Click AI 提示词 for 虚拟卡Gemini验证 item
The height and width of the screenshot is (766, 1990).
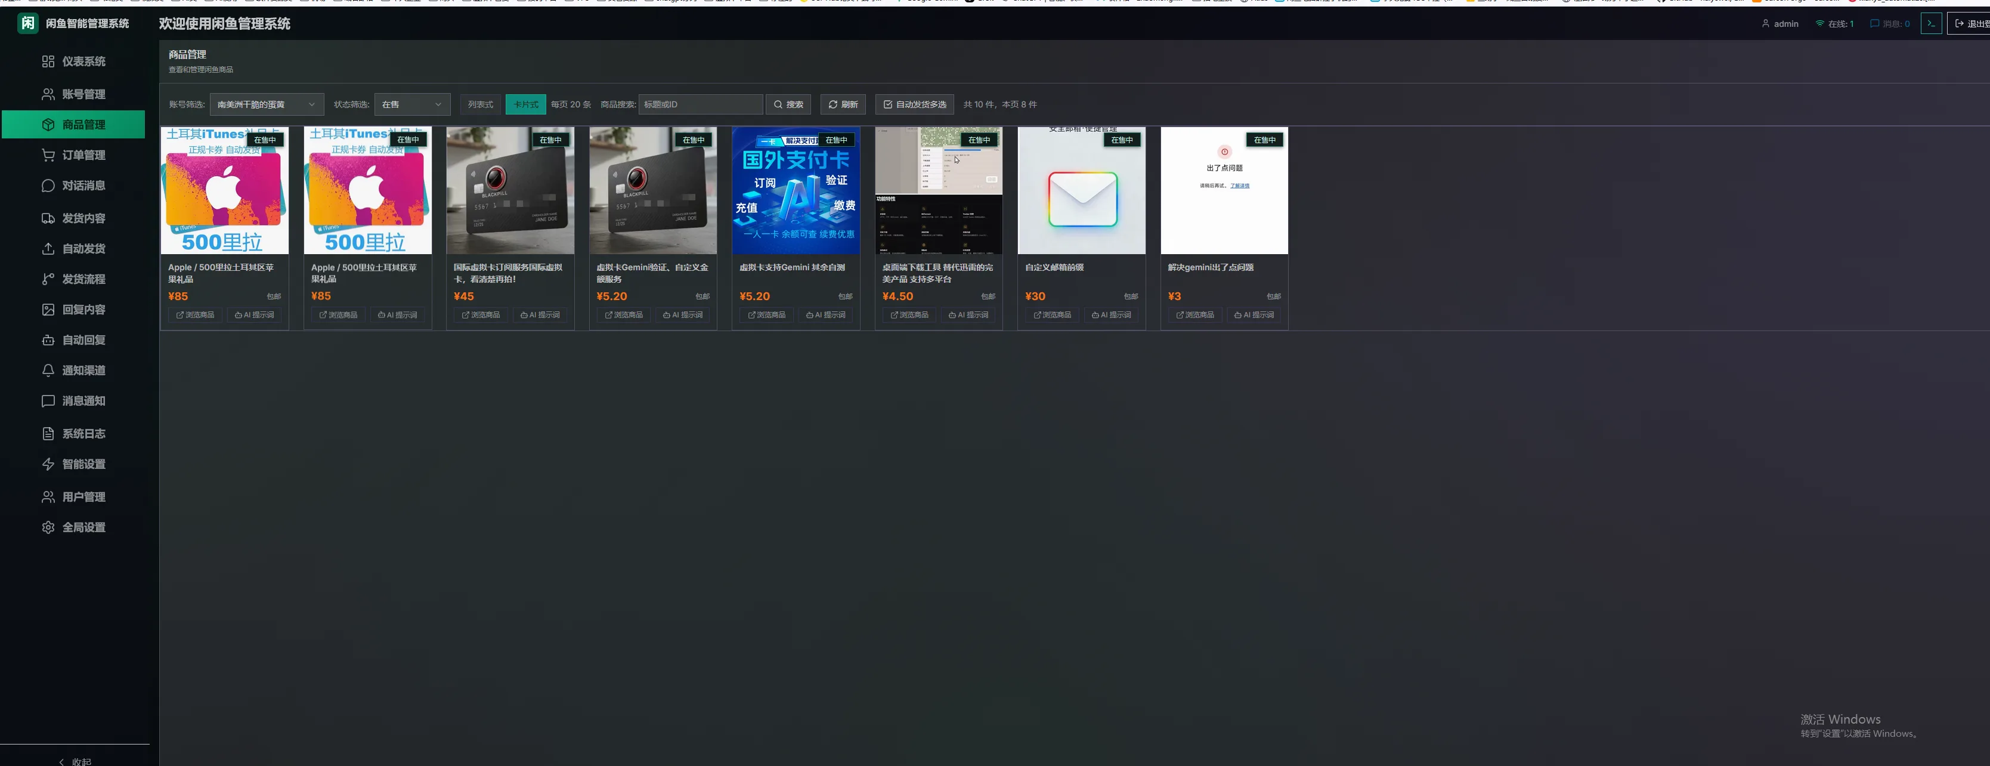click(683, 316)
